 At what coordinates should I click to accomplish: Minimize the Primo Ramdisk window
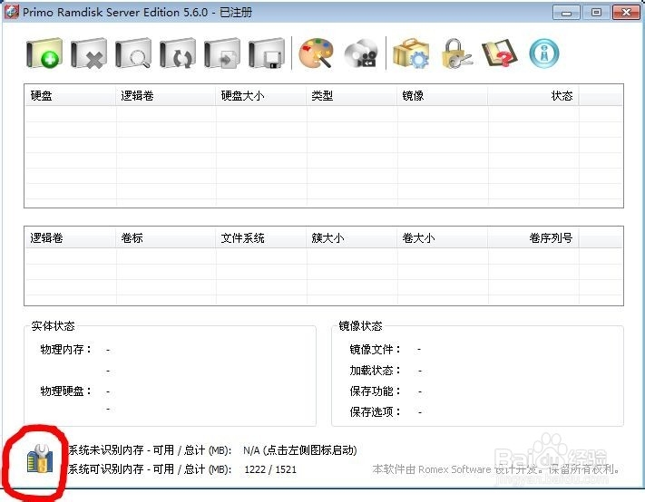pyautogui.click(x=566, y=13)
